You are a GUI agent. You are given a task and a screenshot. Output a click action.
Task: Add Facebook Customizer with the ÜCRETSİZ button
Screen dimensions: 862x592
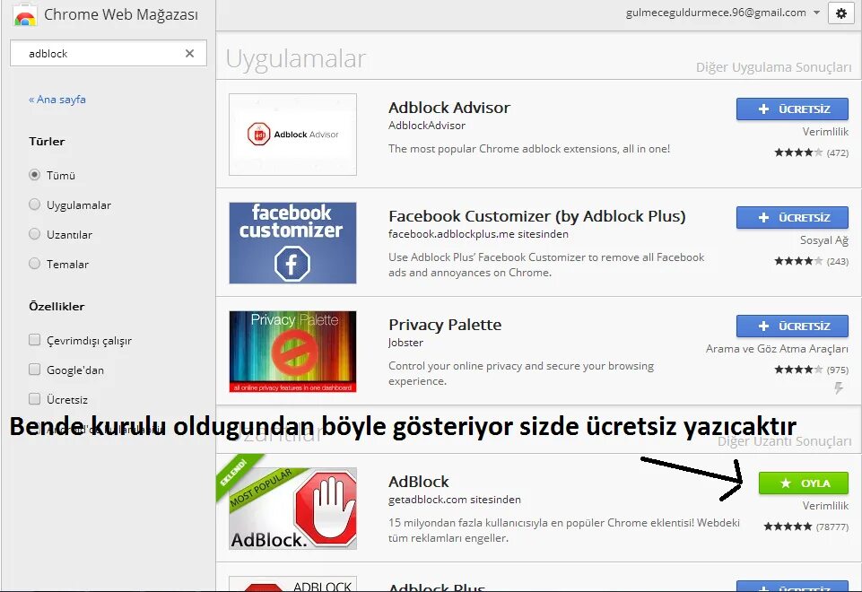pyautogui.click(x=792, y=218)
